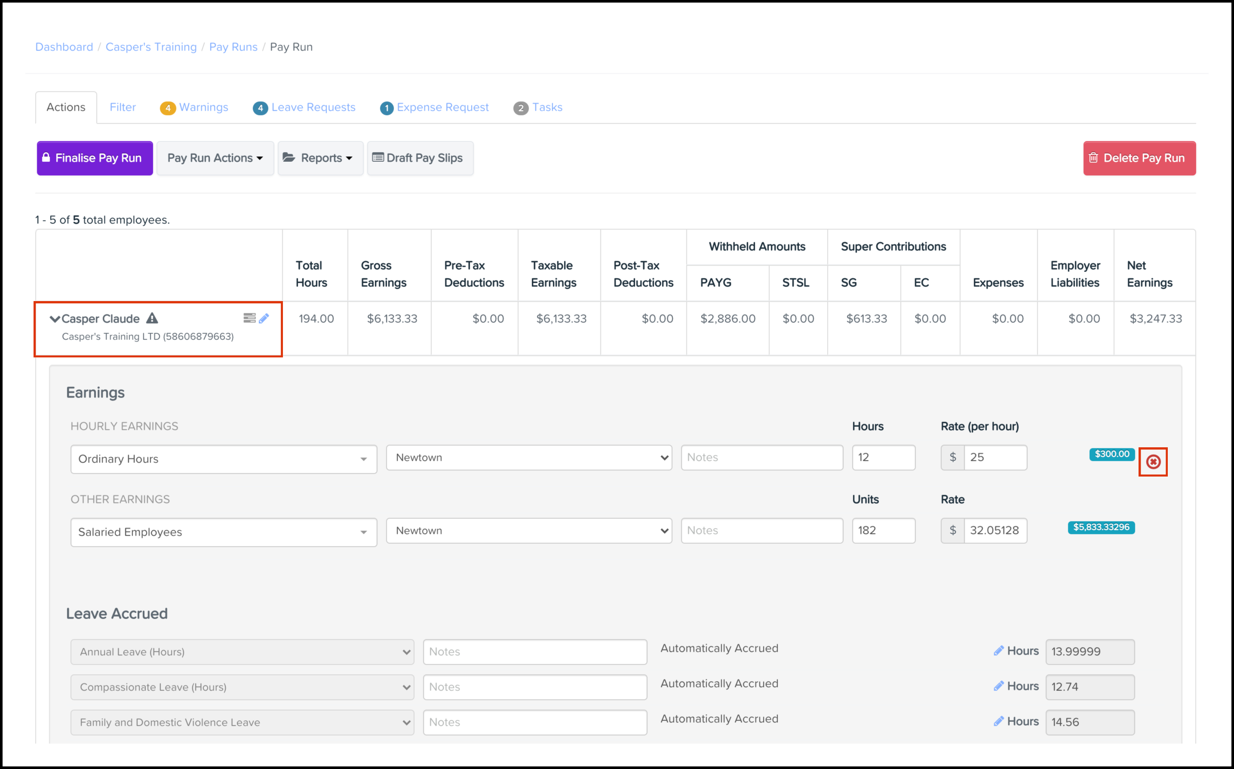Open the Ordinary Hours earnings type dropdown
The height and width of the screenshot is (769, 1234).
coord(224,459)
